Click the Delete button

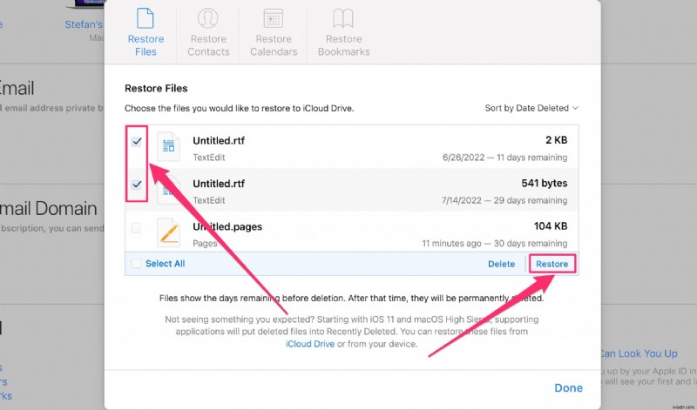(502, 264)
